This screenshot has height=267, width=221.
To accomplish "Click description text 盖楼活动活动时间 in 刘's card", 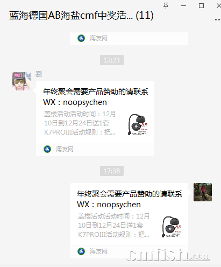I will tap(80, 123).
